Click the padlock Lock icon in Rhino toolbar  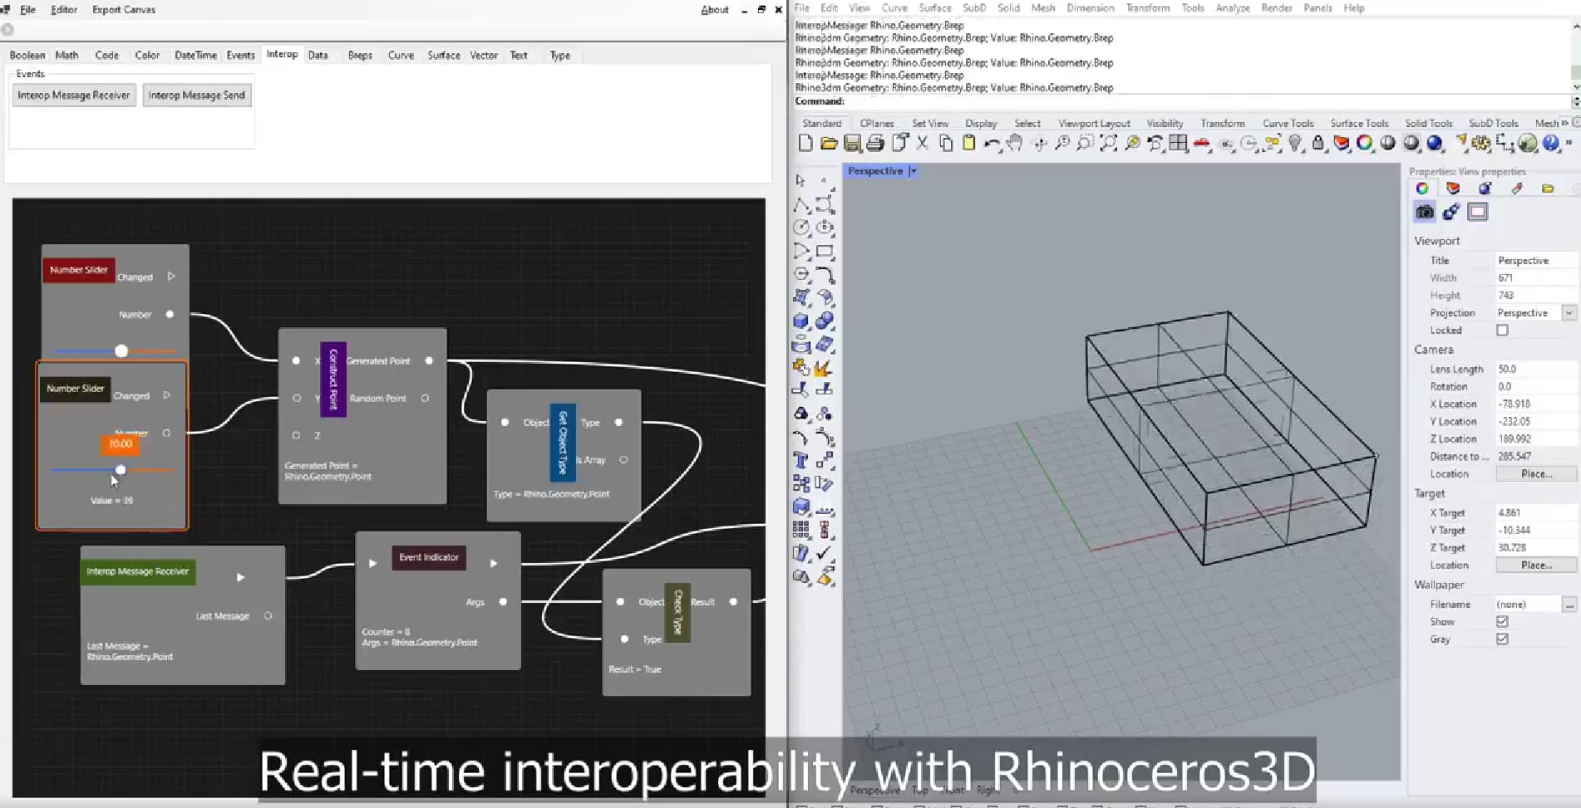(x=1318, y=144)
